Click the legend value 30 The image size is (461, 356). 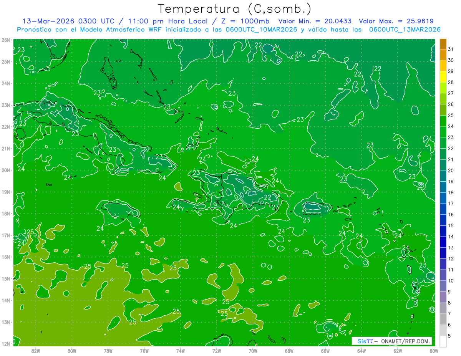point(451,60)
